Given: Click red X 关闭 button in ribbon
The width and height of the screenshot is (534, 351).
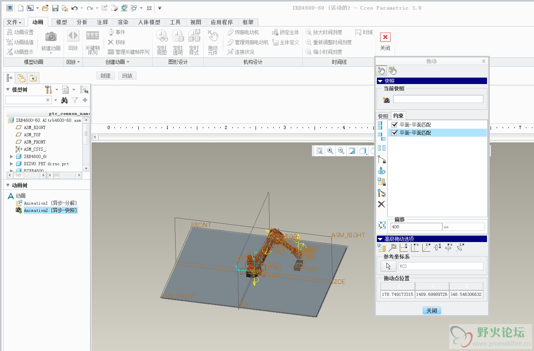Looking at the screenshot, I should (x=385, y=41).
